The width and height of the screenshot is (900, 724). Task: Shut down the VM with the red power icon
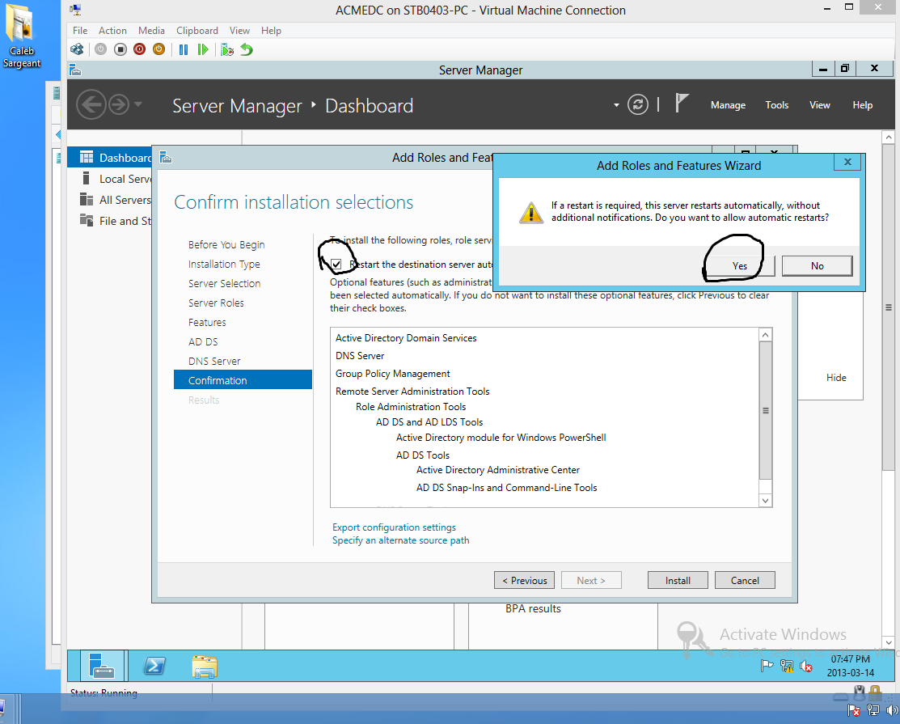[139, 49]
